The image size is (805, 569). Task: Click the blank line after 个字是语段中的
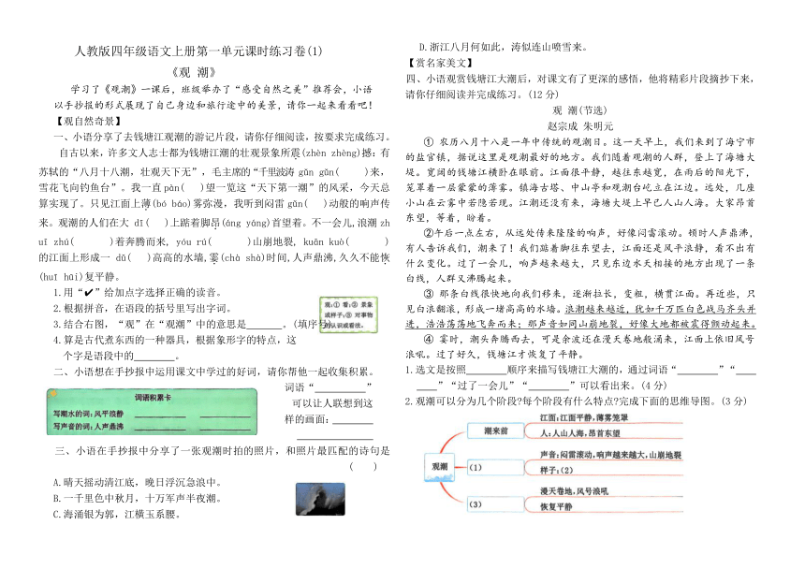point(154,357)
